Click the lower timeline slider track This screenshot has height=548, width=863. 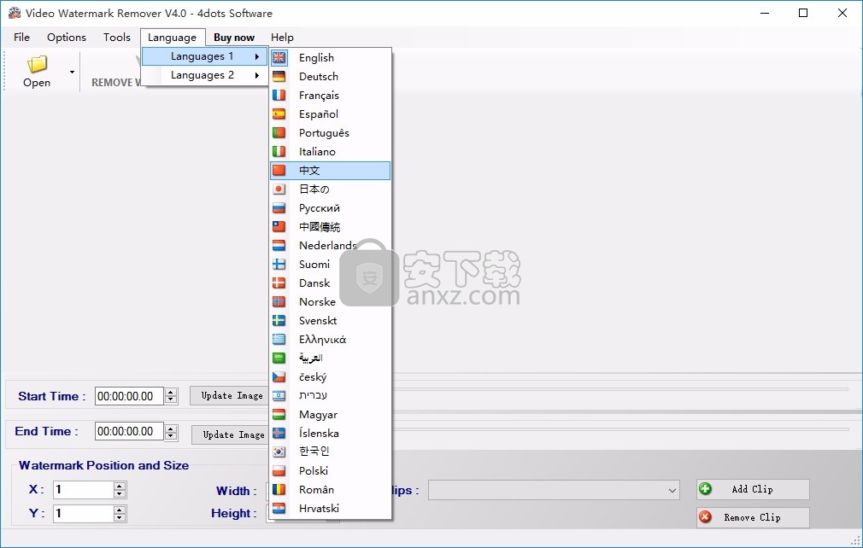tap(620, 428)
